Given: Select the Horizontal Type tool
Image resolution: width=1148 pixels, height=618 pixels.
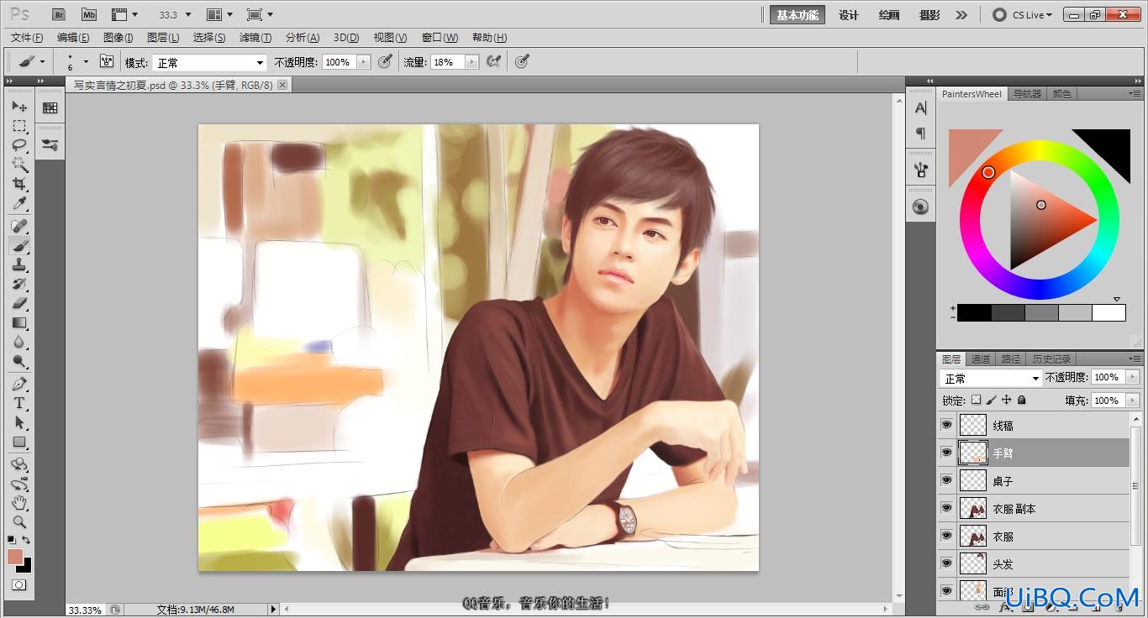Looking at the screenshot, I should [19, 403].
